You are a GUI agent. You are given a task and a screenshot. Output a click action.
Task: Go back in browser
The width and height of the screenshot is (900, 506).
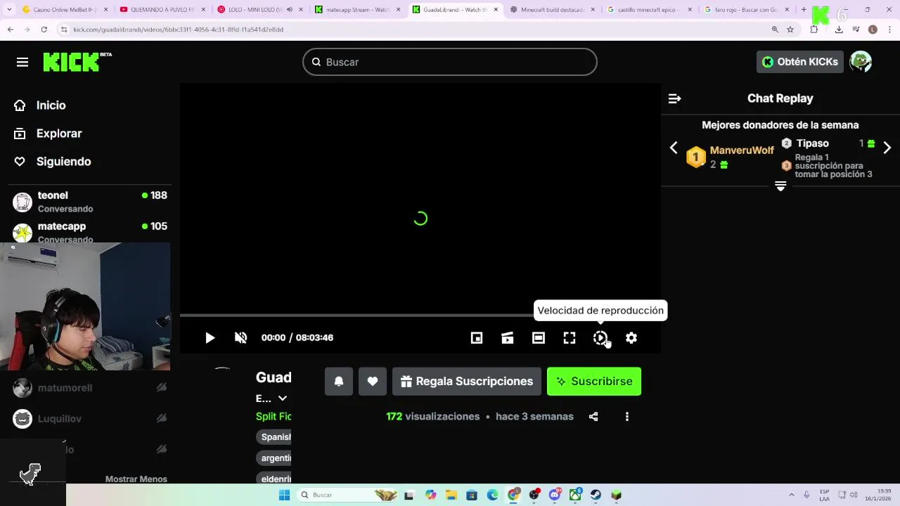(x=11, y=30)
